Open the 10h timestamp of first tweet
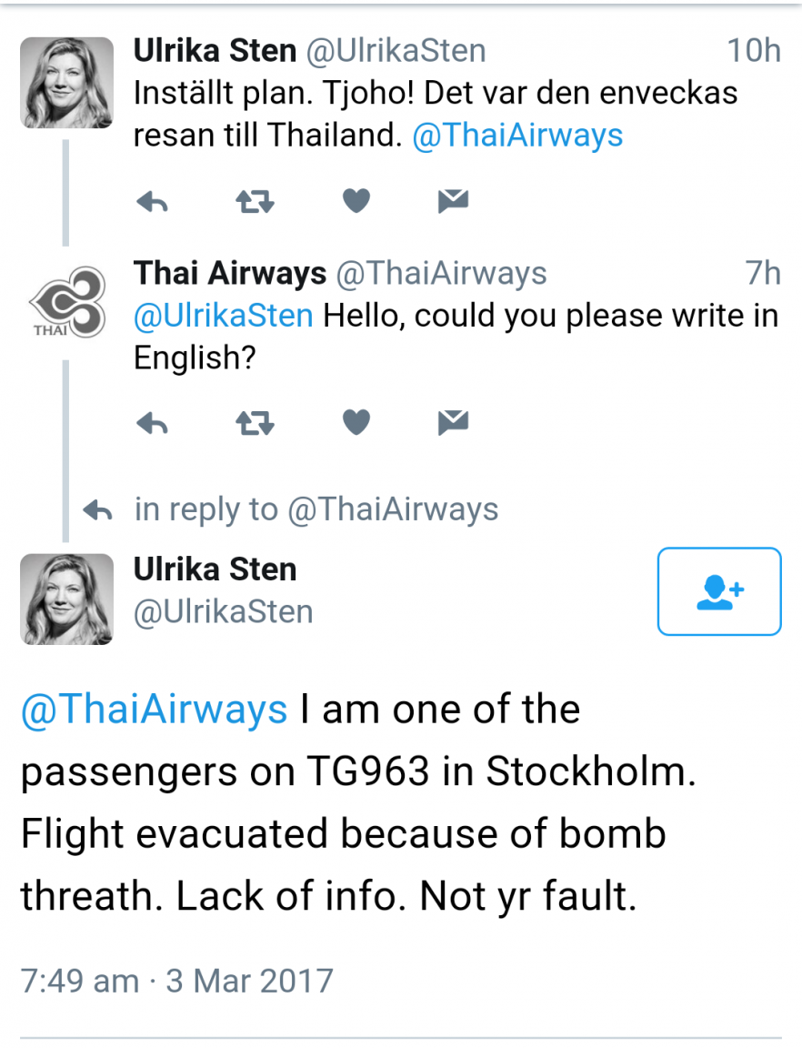 pos(753,51)
